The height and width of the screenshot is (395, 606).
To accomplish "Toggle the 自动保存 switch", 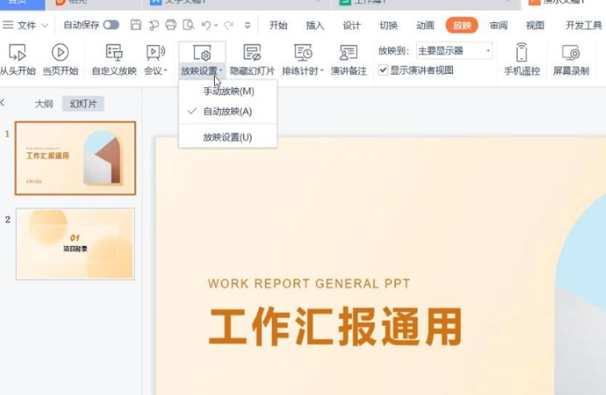I will tap(111, 25).
